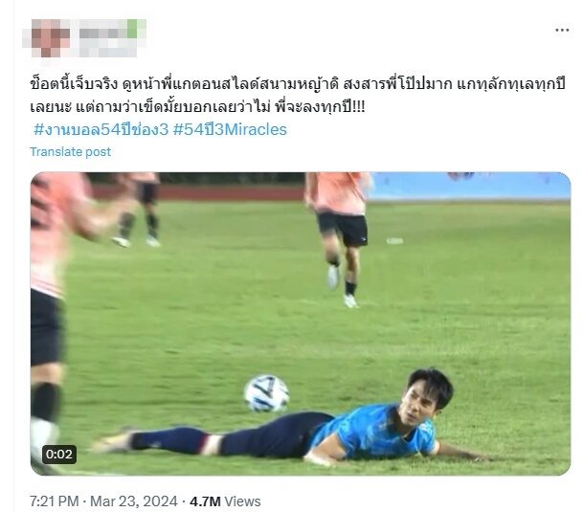Click the blurred account handle under name
583x512 pixels.
click(x=108, y=50)
